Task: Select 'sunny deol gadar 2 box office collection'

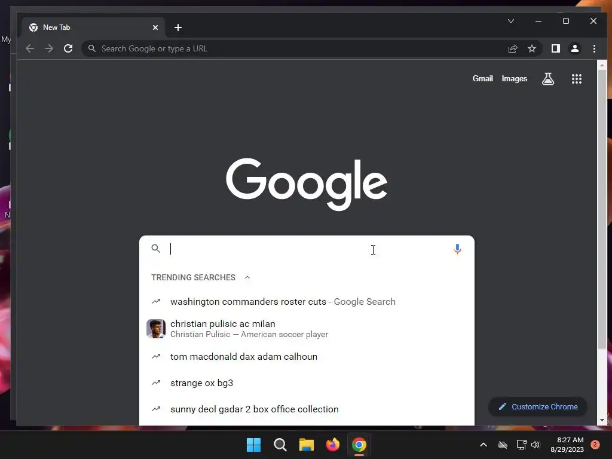Action: point(307,409)
